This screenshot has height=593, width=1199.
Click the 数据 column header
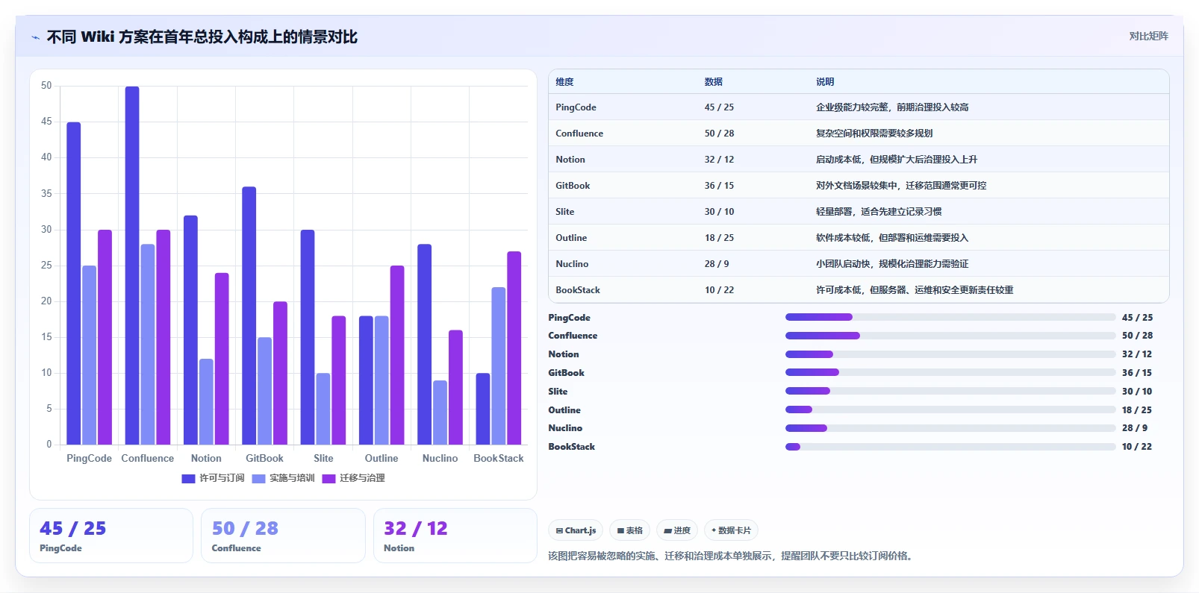pos(714,82)
